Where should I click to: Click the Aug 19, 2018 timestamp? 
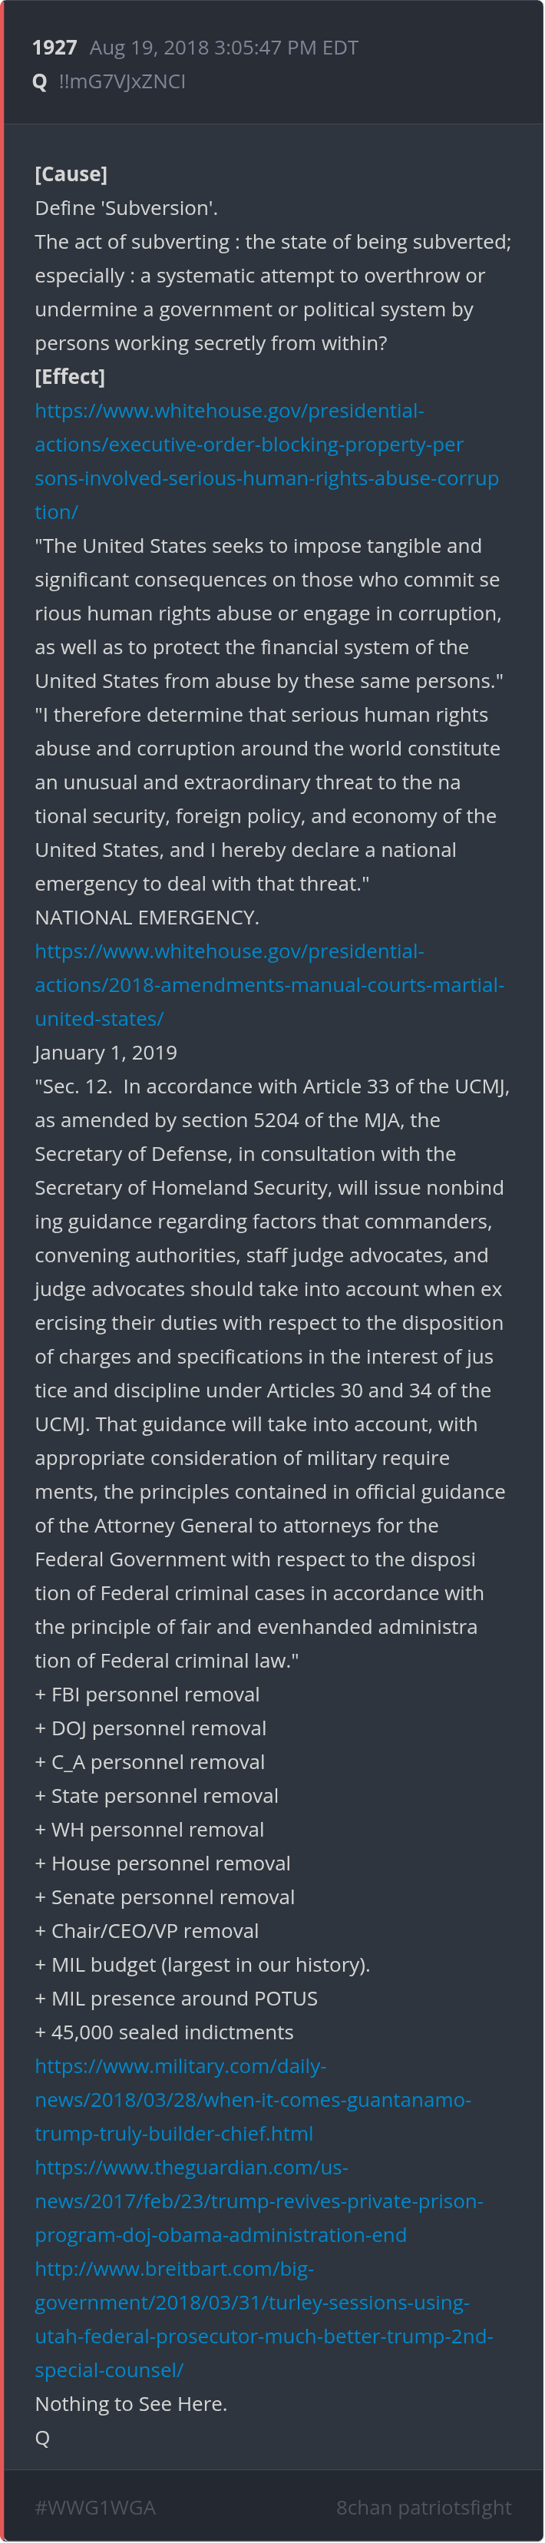coord(223,48)
